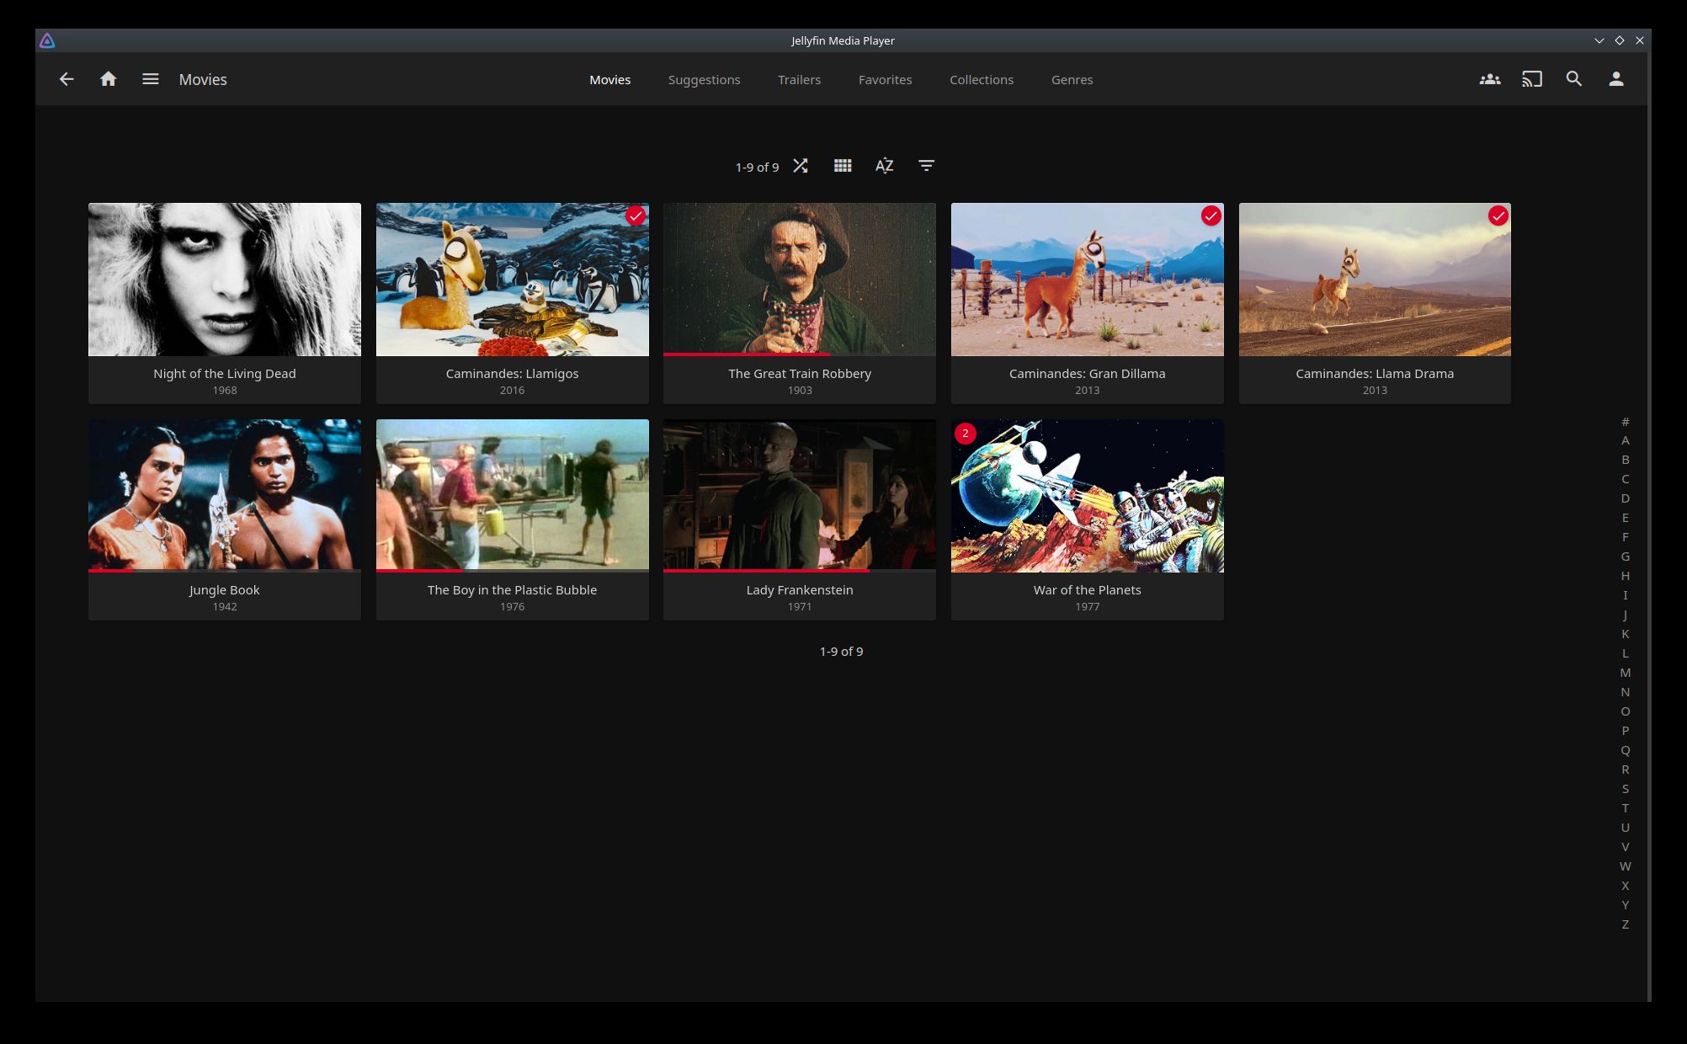Click the Caminandes: Llama Drama title
This screenshot has width=1687, height=1044.
point(1375,374)
